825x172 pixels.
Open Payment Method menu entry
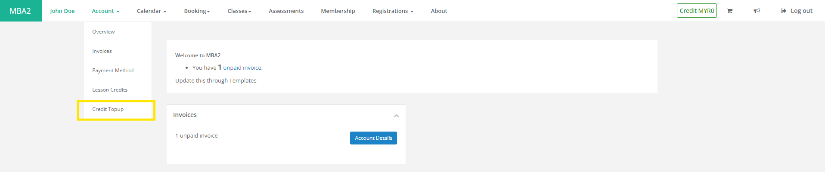click(x=113, y=71)
